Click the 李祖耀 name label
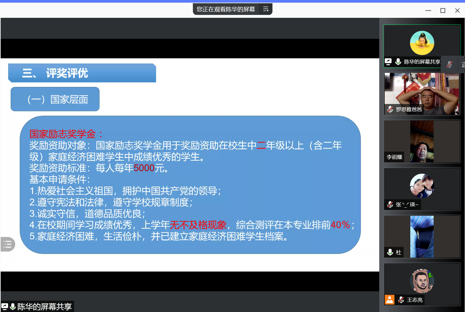The image size is (465, 312). 394,157
